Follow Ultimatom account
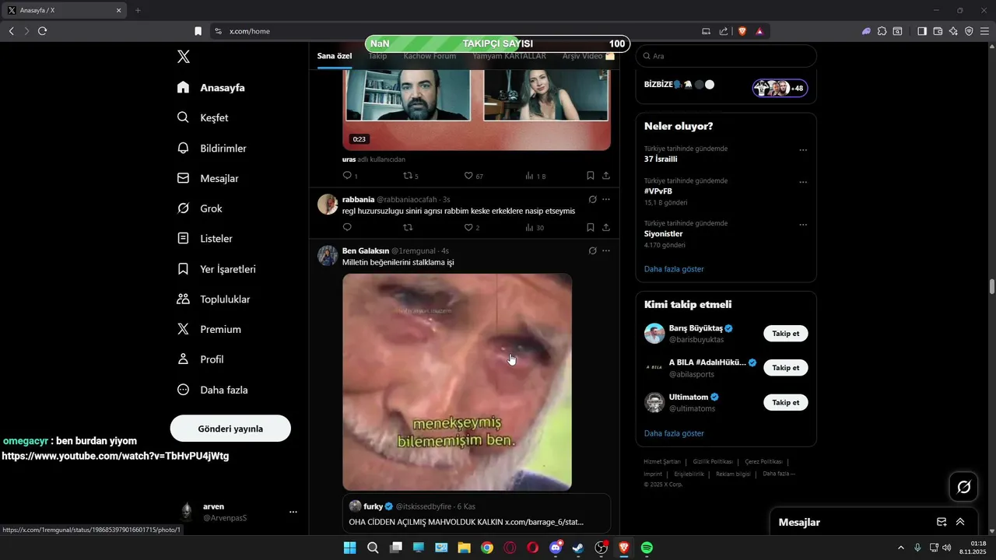This screenshot has height=560, width=996. (x=786, y=403)
